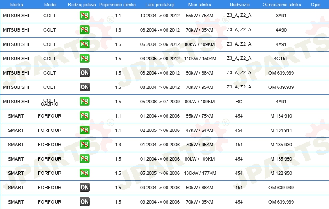Select engine code M 122.950
This screenshot has width=329, height=209.
pyautogui.click(x=281, y=173)
